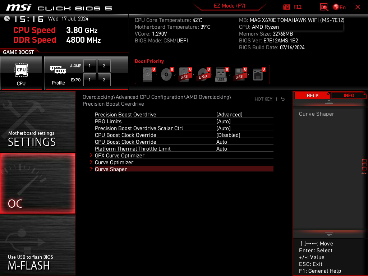Select the optical disc boot device icon
368x276 pixels.
pos(166,74)
